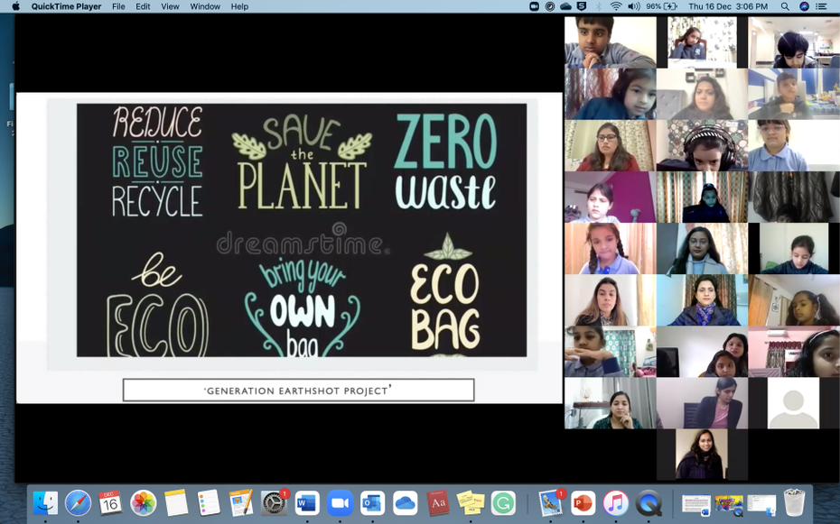Viewport: 840px width, 524px height.
Task: Open Notification Center from menu bar
Action: pos(821,6)
